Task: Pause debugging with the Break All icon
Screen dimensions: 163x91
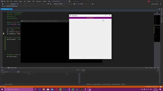Action: (x=78, y=4)
